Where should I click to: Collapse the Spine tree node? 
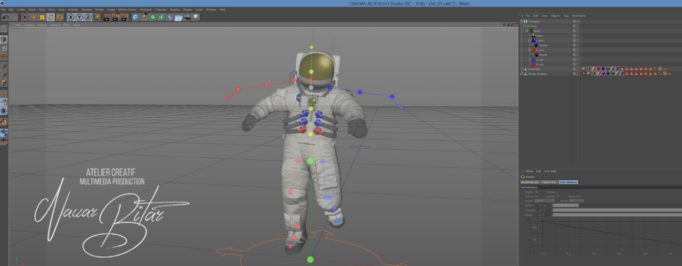coord(527,31)
